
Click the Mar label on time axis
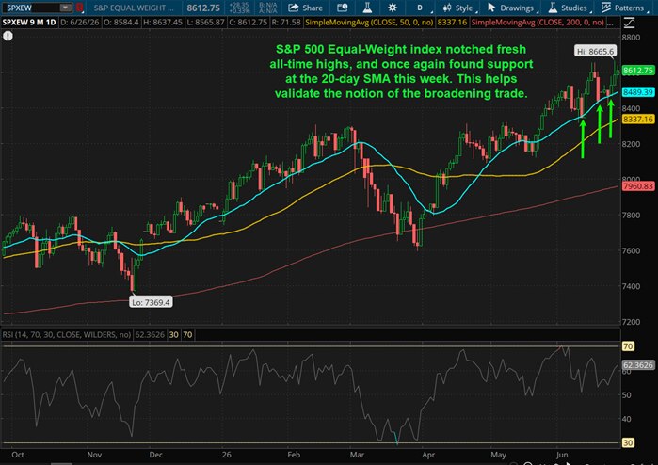[x=357, y=455]
